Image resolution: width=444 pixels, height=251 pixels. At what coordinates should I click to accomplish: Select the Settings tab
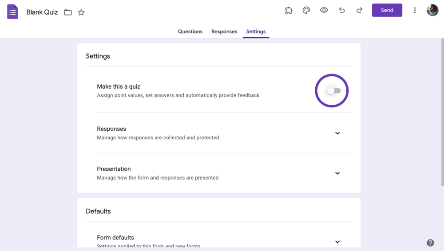coord(256,31)
